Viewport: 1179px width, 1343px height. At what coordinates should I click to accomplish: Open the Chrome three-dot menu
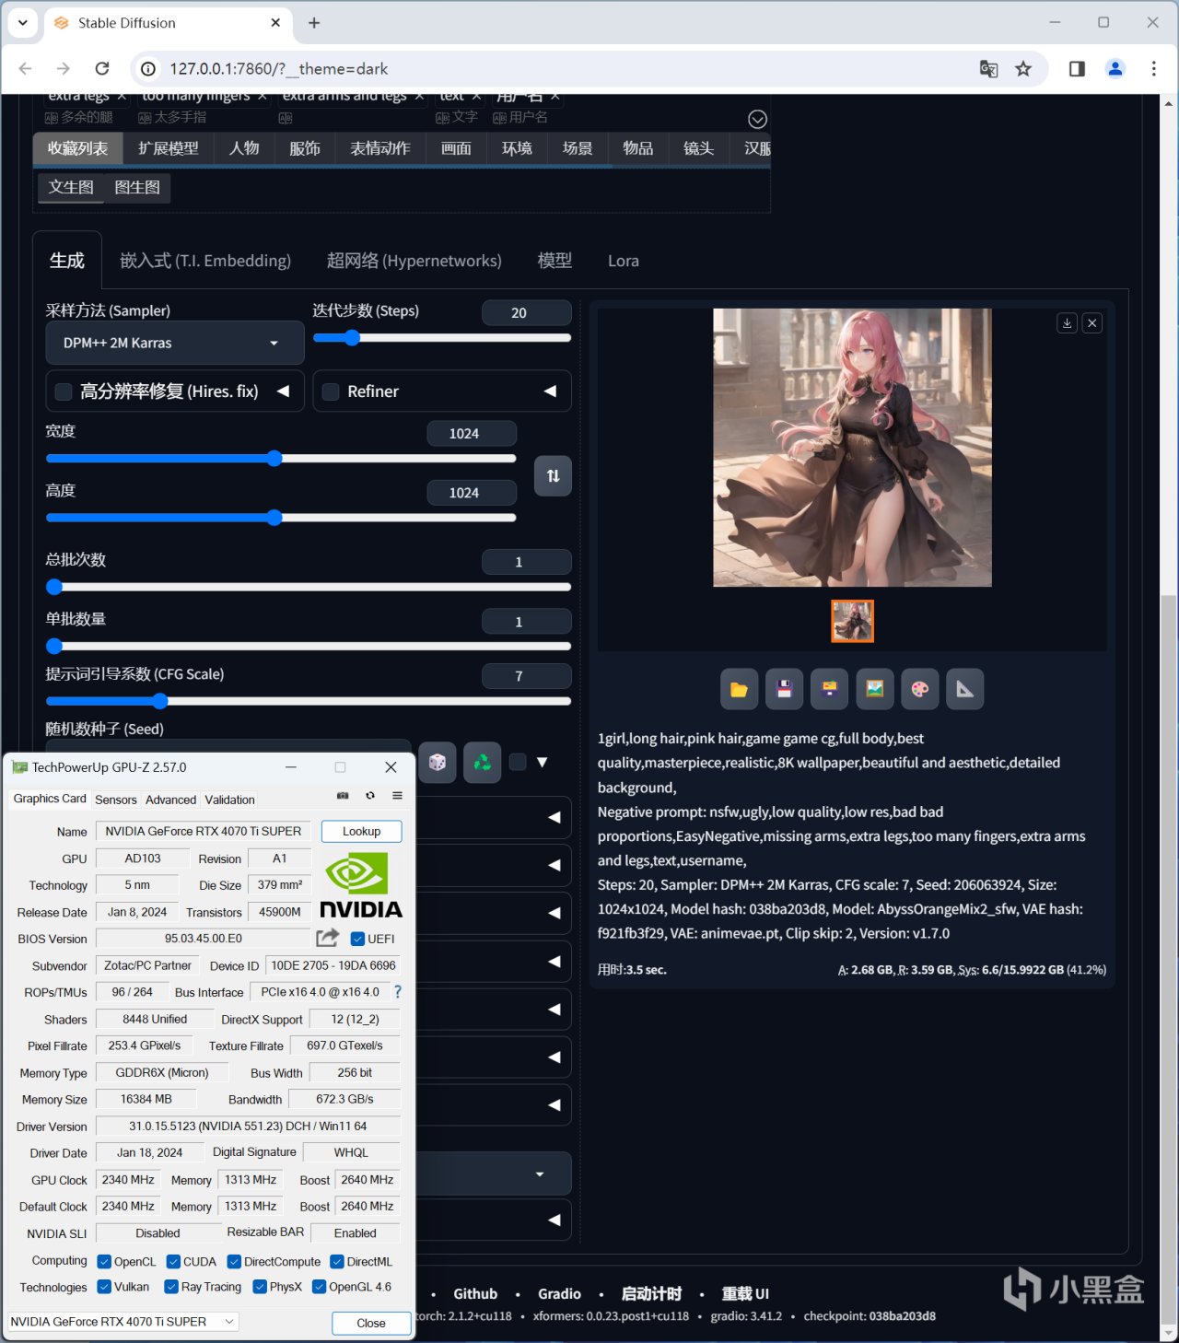click(1153, 69)
